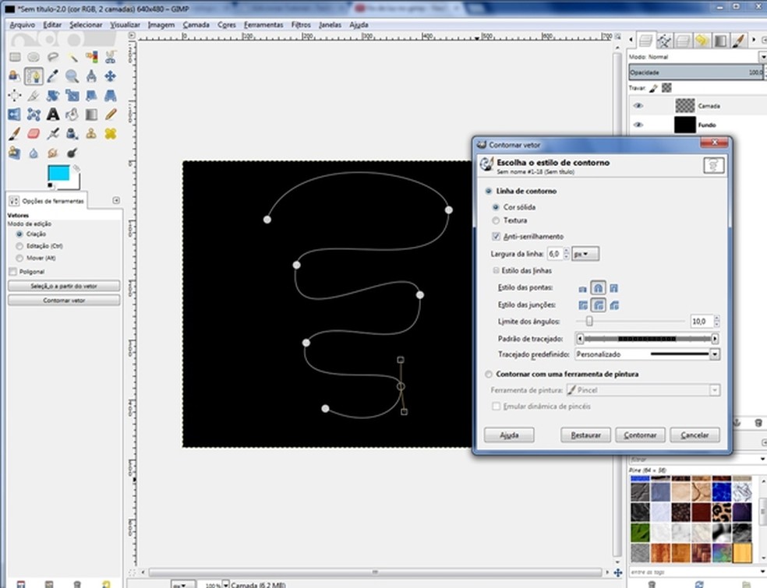767x588 pixels.
Task: Collapse the Estilo das linhas section
Action: 497,271
